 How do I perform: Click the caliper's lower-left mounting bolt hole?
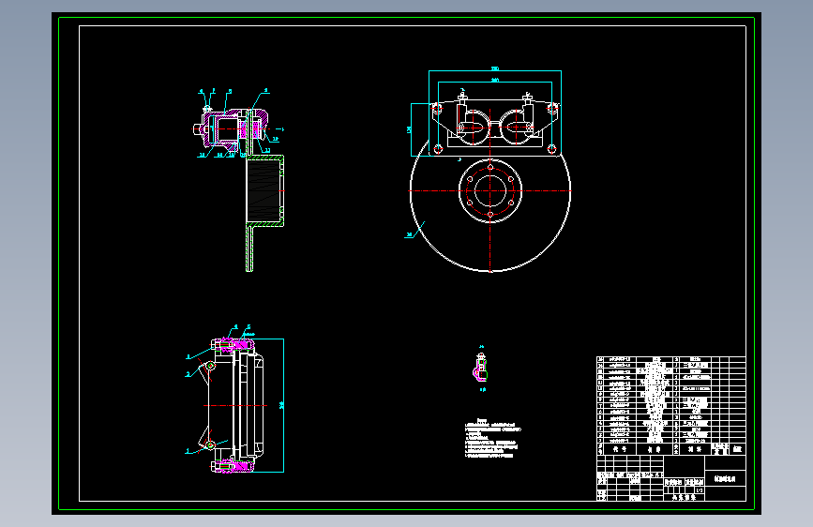point(438,149)
